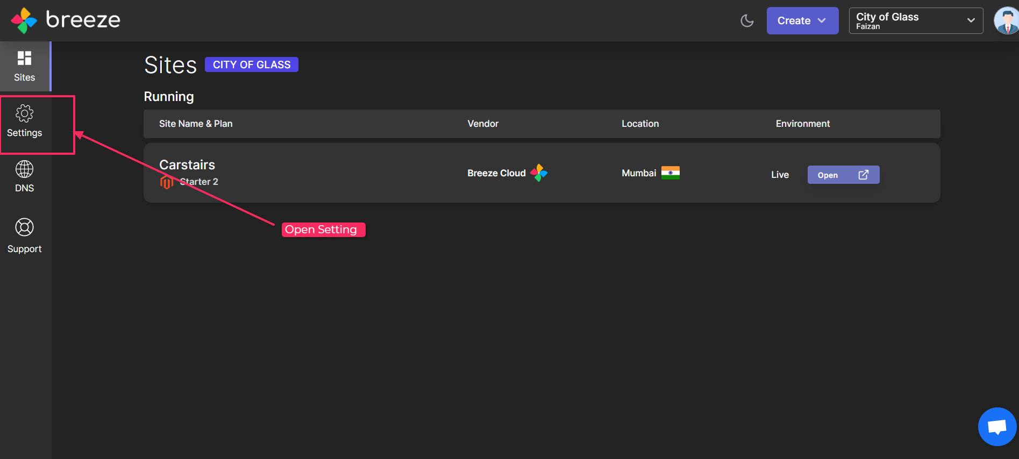The image size is (1019, 459).
Task: Open the Create dropdown button
Action: pos(802,20)
